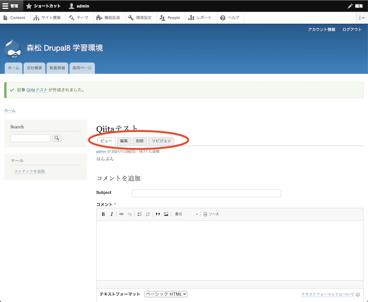Open テキストフォーマット select box

click(166, 294)
